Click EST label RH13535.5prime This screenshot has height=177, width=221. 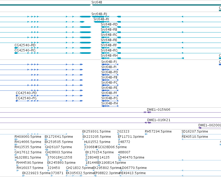pyautogui.click(x=28, y=147)
